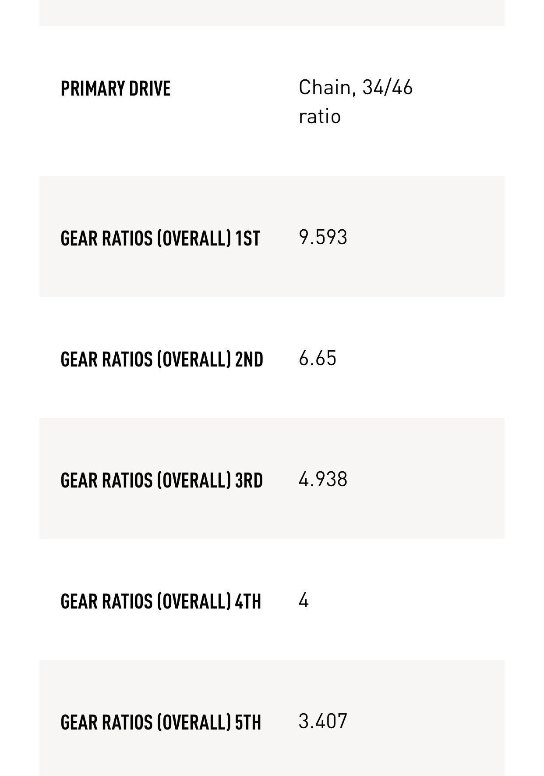Click the 34/46 figure in primary drive value

388,88
